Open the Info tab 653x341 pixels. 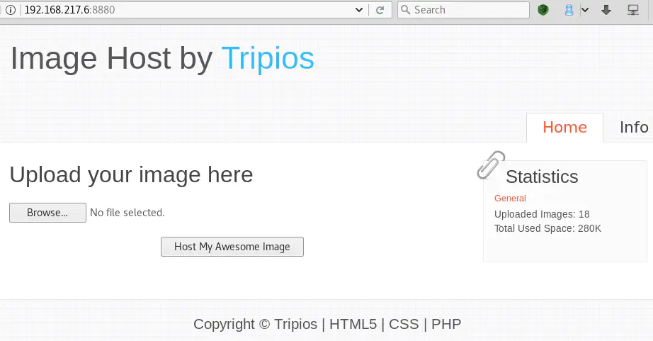point(634,127)
